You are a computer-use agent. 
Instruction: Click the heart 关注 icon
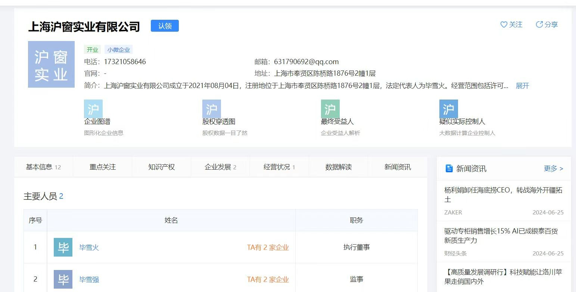pos(504,25)
